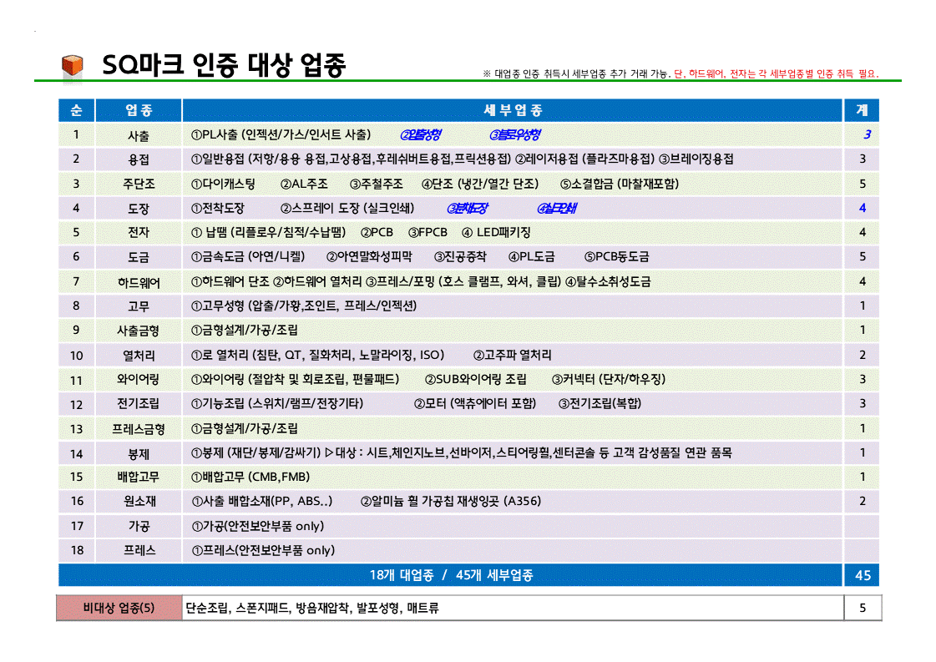Select the '고무' category cell

(139, 306)
